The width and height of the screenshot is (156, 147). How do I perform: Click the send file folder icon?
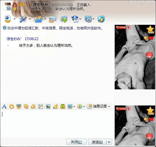click(x=38, y=19)
